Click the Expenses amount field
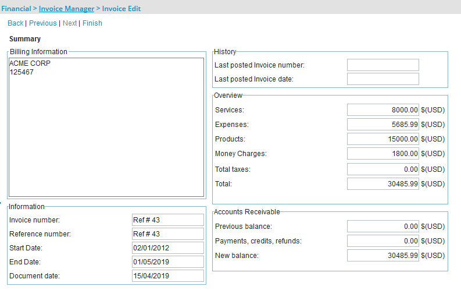This screenshot has width=461, height=290. [x=383, y=125]
